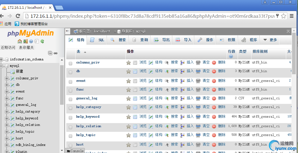Check the help_relation table checkbox

point(70,127)
